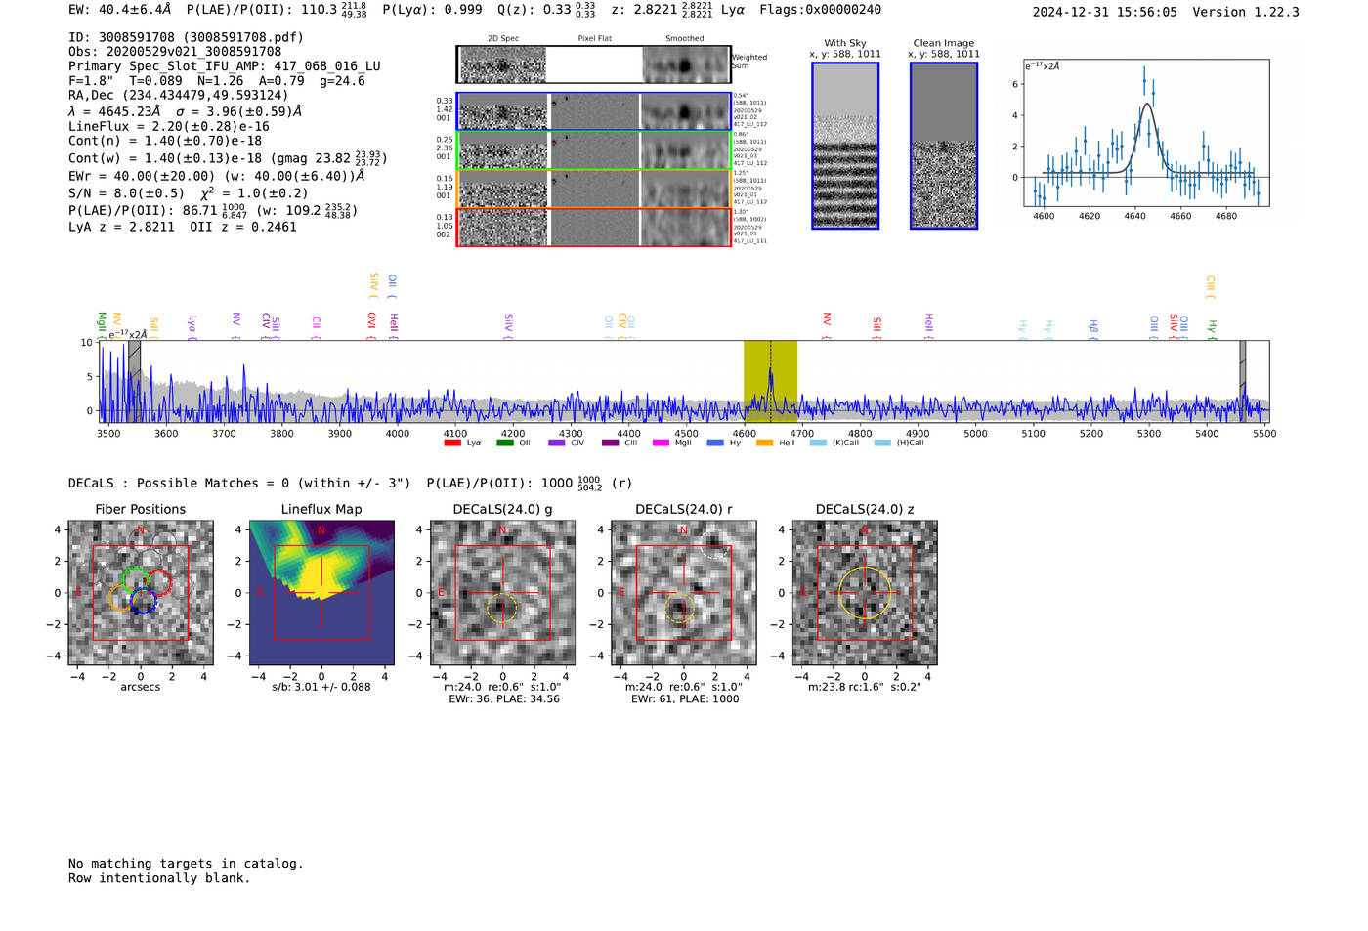The height and width of the screenshot is (931, 1368).
Task: Open the DECaLS(24.0) z cutout
Action: coord(865,593)
